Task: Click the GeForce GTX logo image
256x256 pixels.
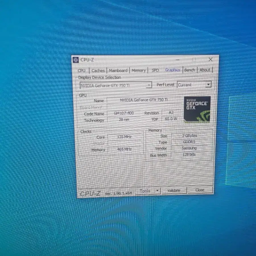Action: 197,109
